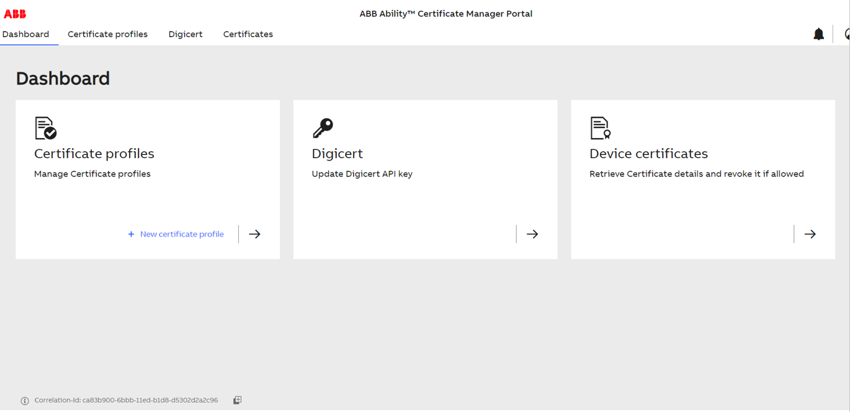The image size is (850, 412).
Task: Click the Digicert key icon
Action: (323, 128)
